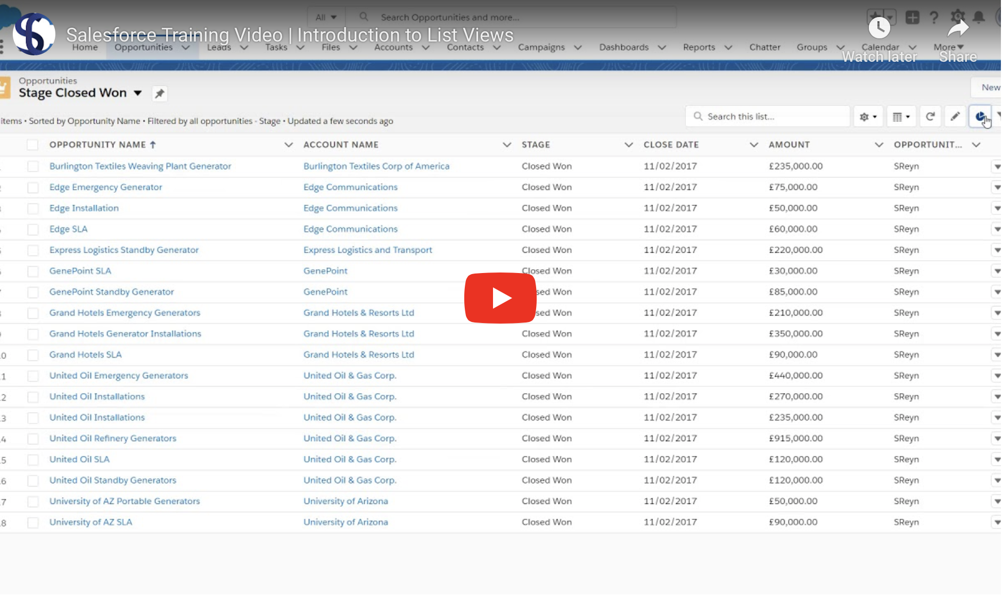This screenshot has height=595, width=1002.
Task: Open the setup gear in header
Action: click(957, 16)
